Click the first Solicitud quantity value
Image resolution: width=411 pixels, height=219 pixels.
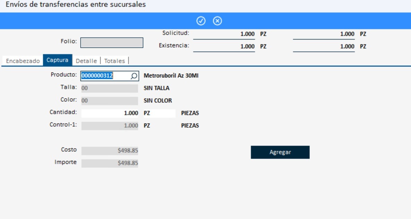click(x=224, y=34)
